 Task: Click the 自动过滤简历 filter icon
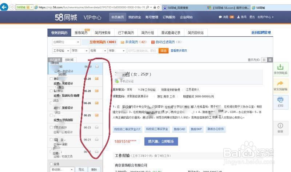click(153, 42)
